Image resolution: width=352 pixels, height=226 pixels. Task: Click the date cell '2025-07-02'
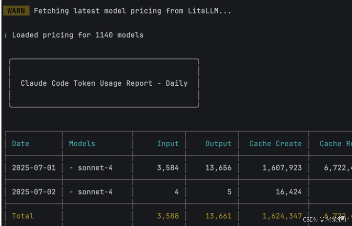click(x=34, y=192)
